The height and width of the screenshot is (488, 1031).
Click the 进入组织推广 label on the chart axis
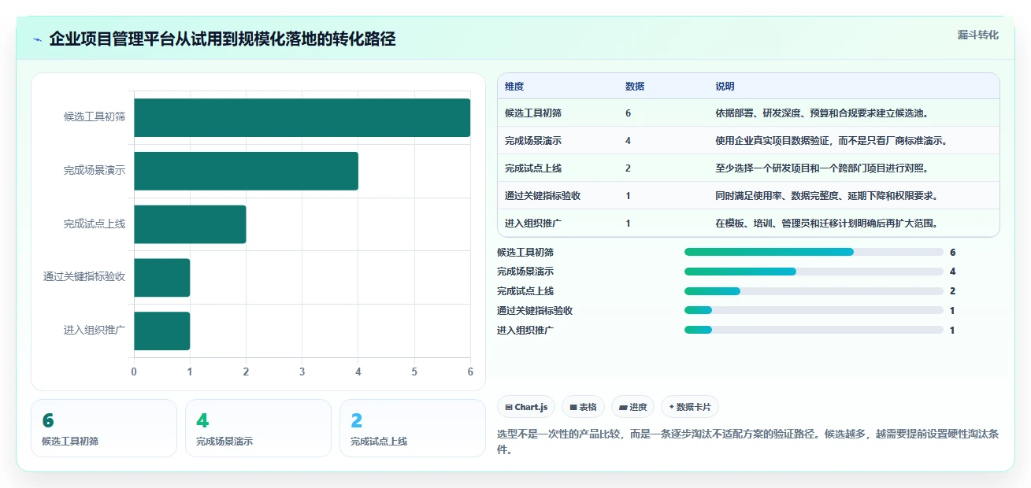tap(95, 331)
